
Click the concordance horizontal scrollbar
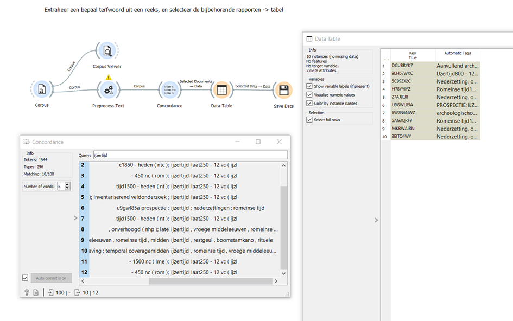pos(210,281)
